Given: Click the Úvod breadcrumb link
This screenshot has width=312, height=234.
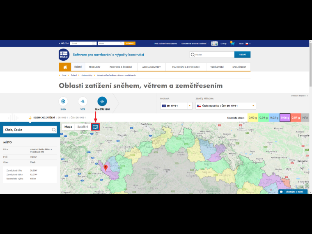Looking at the screenshot, I should click(x=64, y=75).
